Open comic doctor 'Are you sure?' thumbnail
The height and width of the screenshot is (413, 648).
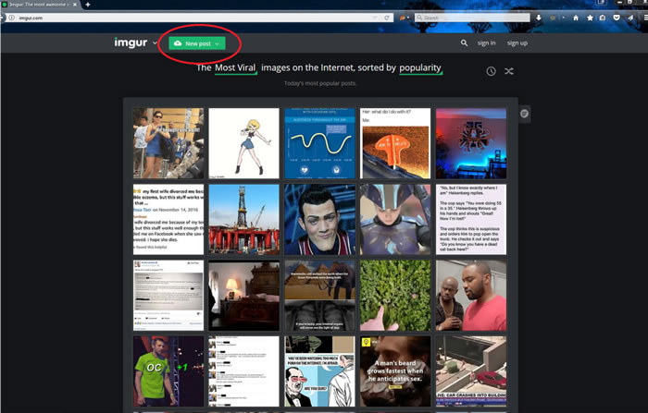point(319,370)
